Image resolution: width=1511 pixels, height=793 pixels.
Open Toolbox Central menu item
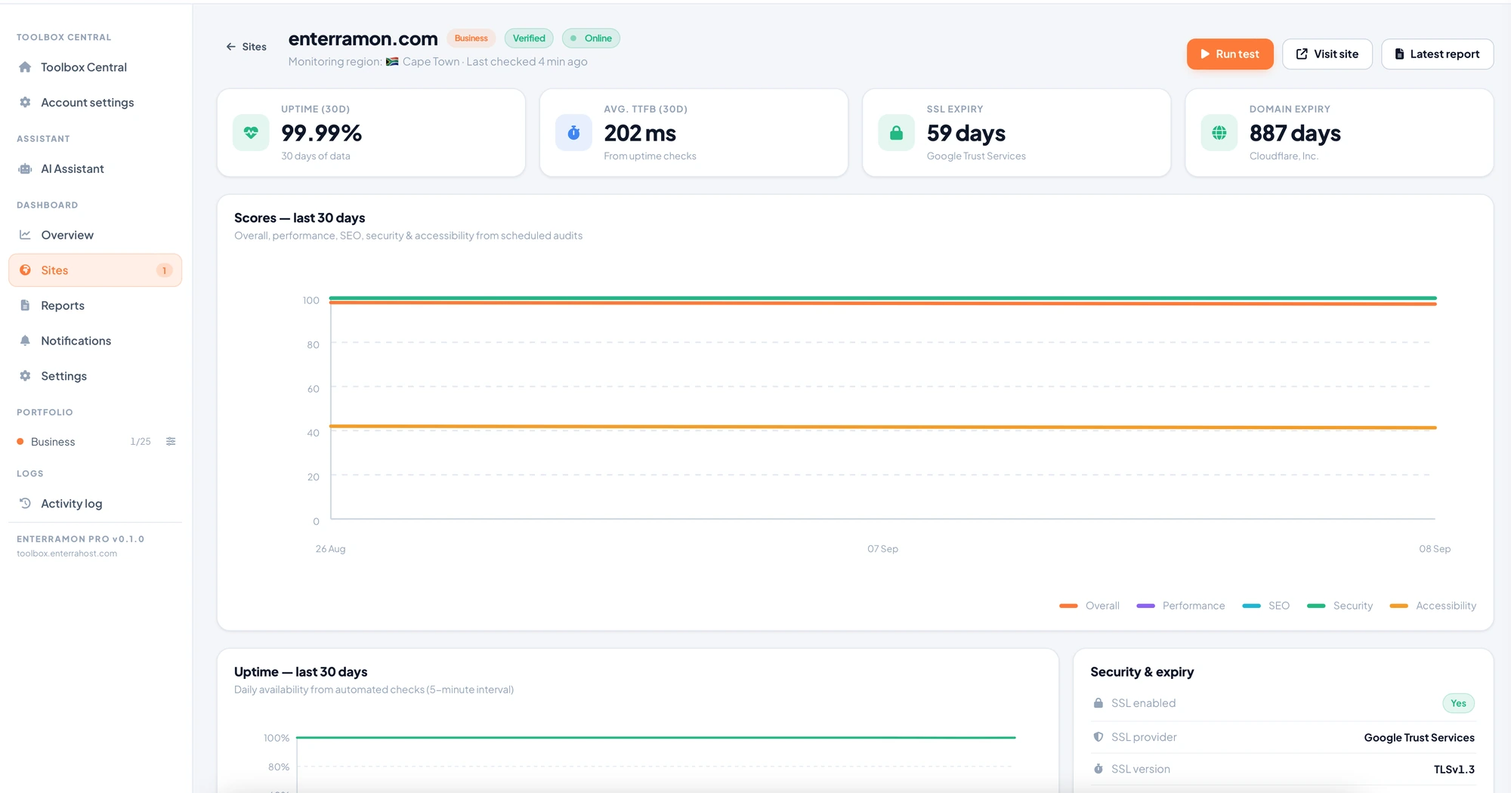tap(95, 67)
